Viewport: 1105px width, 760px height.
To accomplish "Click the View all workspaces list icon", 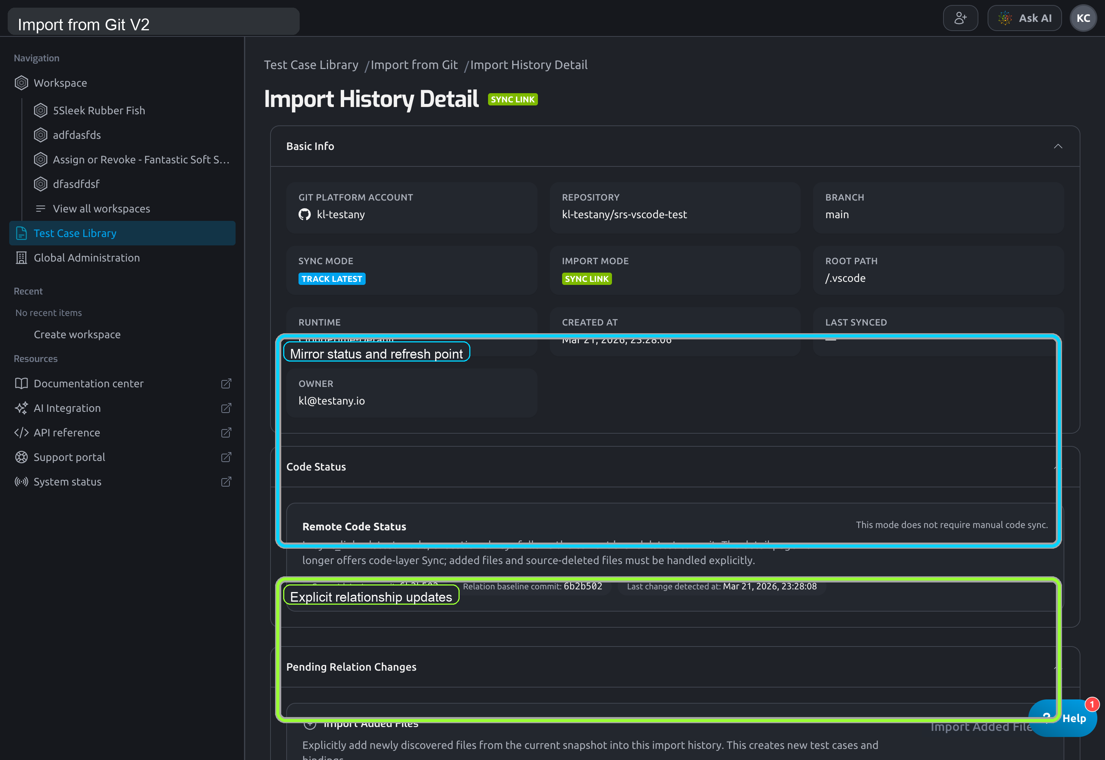I will [41, 209].
